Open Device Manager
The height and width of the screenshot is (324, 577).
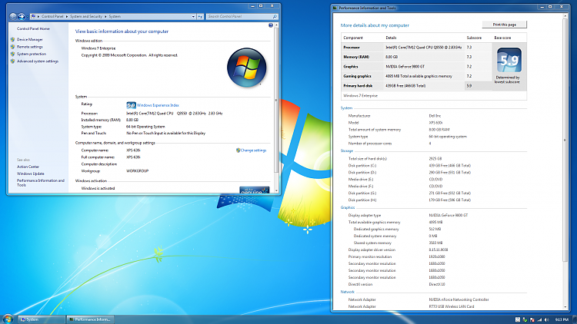(30, 40)
